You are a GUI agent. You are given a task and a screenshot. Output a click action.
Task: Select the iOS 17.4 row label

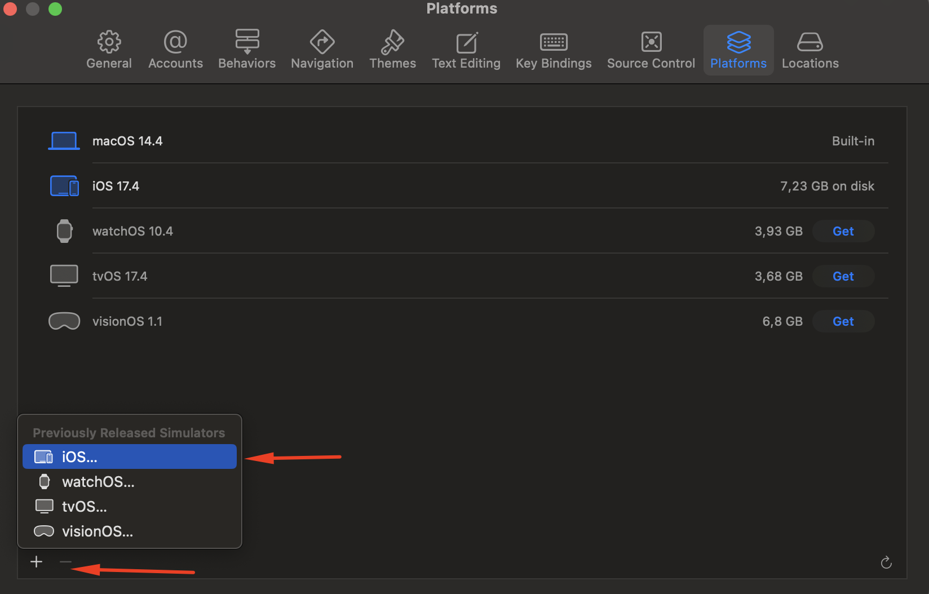point(116,186)
